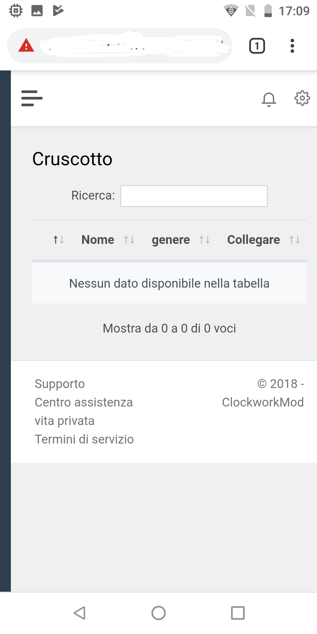Open the browser tab switcher
Image resolution: width=317 pixels, height=634 pixels.
click(x=257, y=46)
